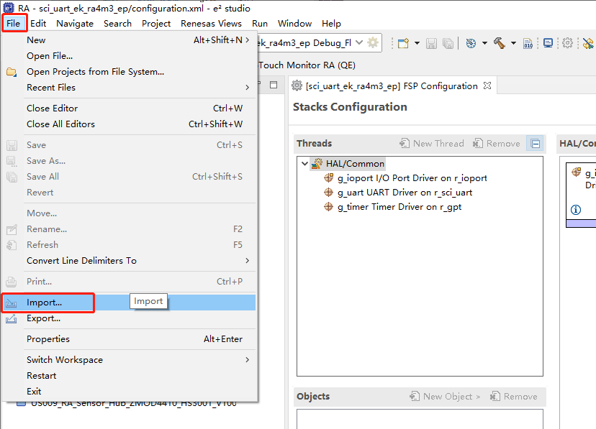Click New Object in Objects panel

tap(445, 397)
